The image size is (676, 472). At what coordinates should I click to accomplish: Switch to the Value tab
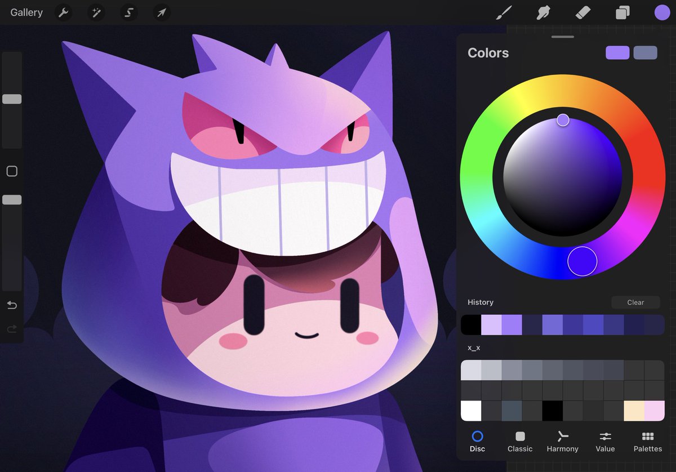pyautogui.click(x=605, y=441)
